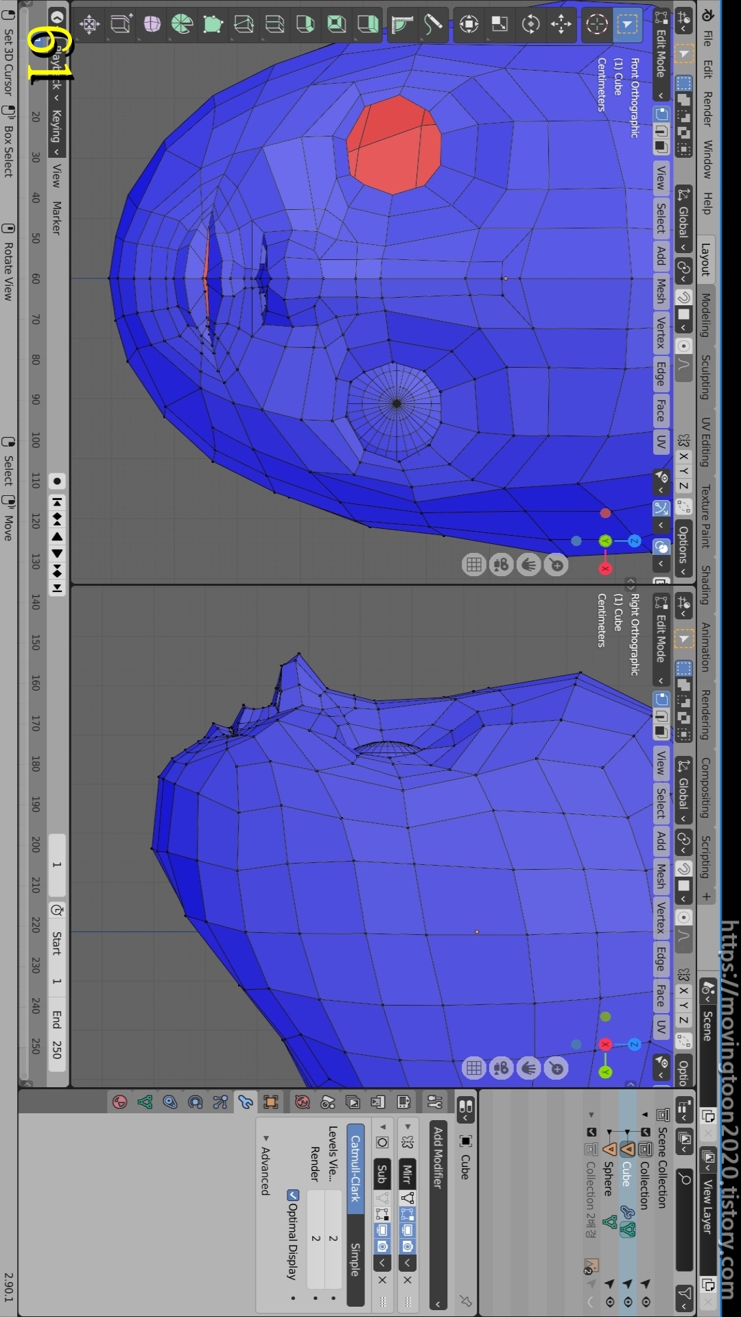
Task: Open World properties tab icon
Action: 303,1102
